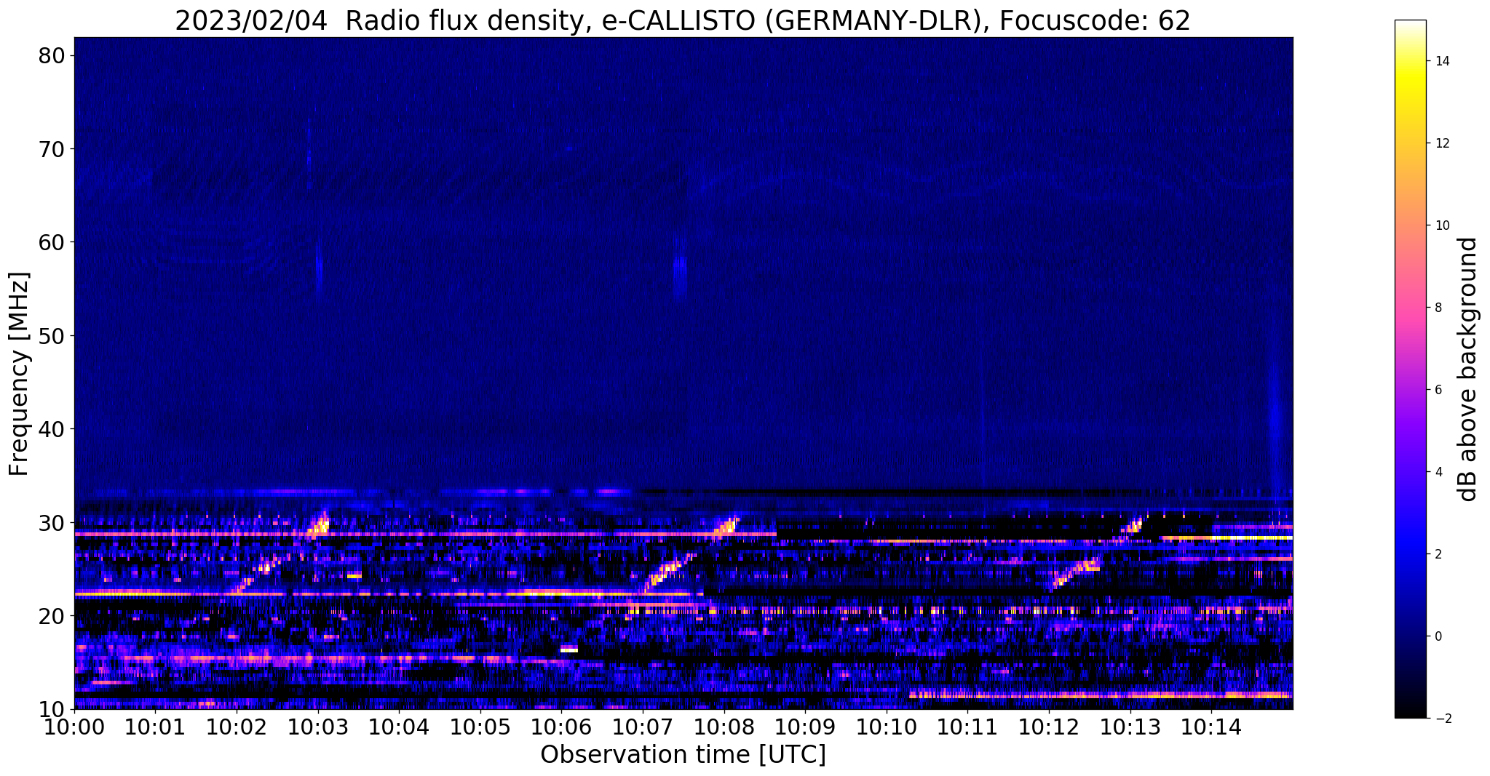Click the 'Observation time [UTC]' x-axis label
This screenshot has width=1490, height=776.
coord(683,755)
